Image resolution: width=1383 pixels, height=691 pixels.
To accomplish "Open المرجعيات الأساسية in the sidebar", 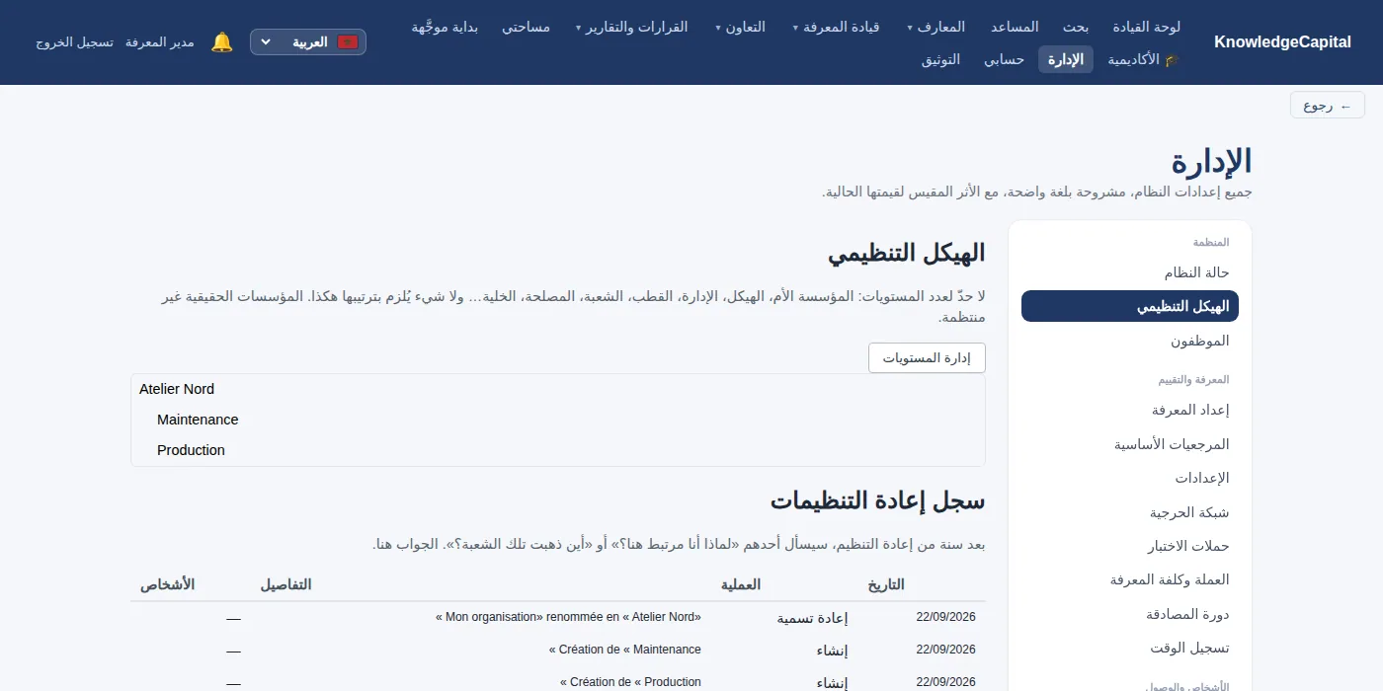I will (1130, 444).
